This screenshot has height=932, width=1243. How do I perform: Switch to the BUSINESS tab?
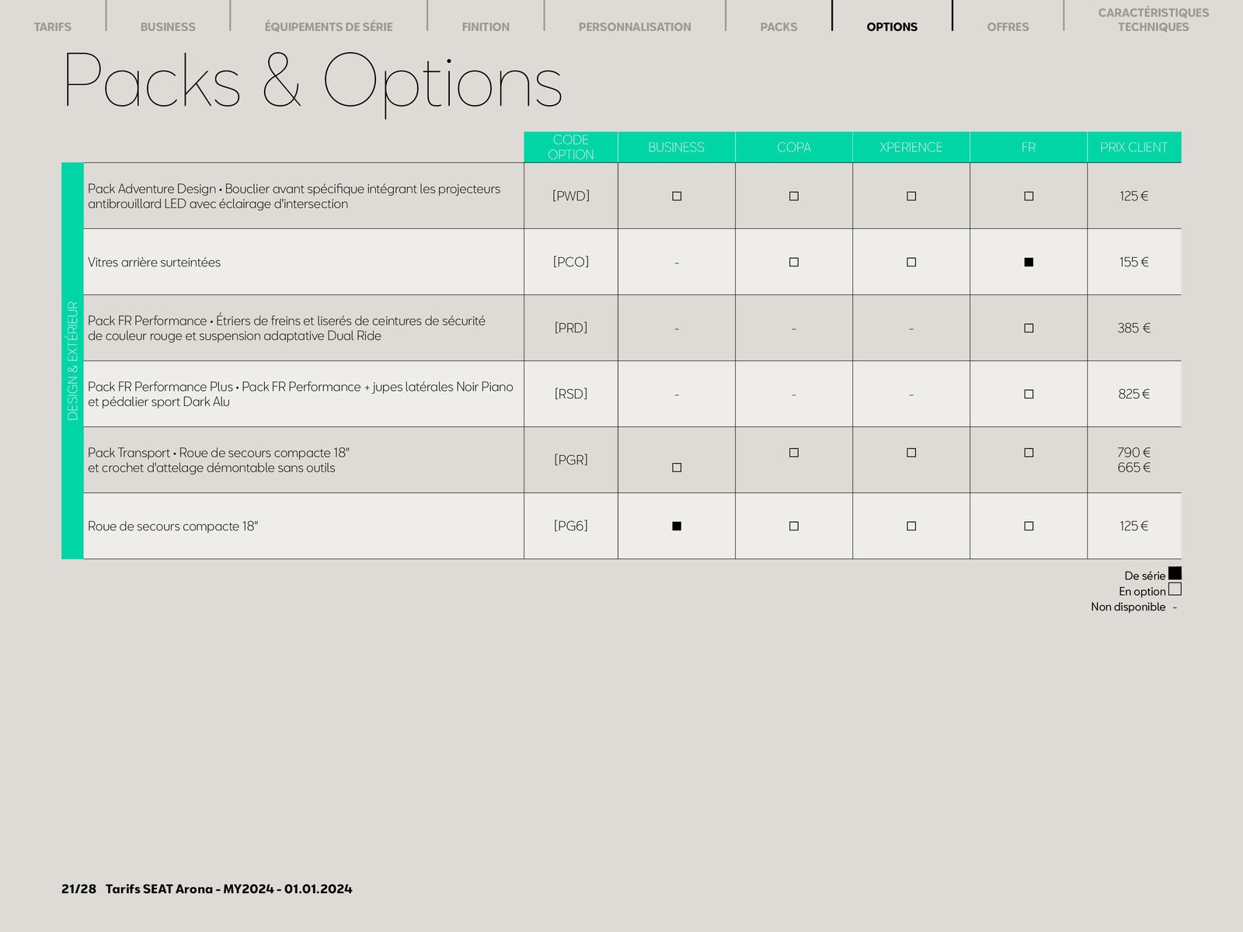click(168, 27)
